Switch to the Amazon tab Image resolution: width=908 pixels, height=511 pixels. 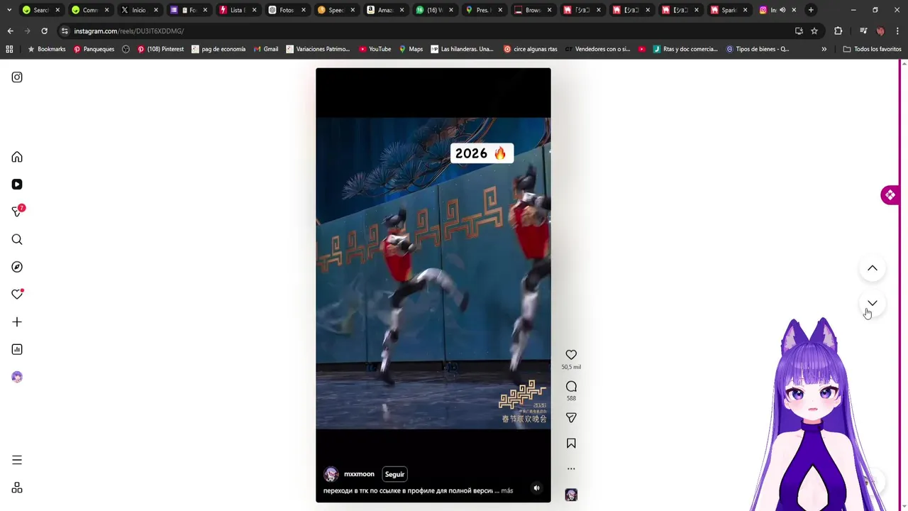point(385,10)
